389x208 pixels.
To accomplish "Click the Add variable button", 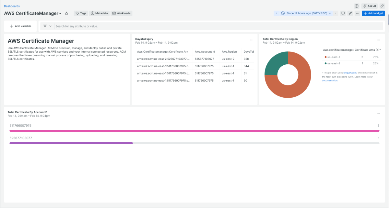I will (20, 26).
